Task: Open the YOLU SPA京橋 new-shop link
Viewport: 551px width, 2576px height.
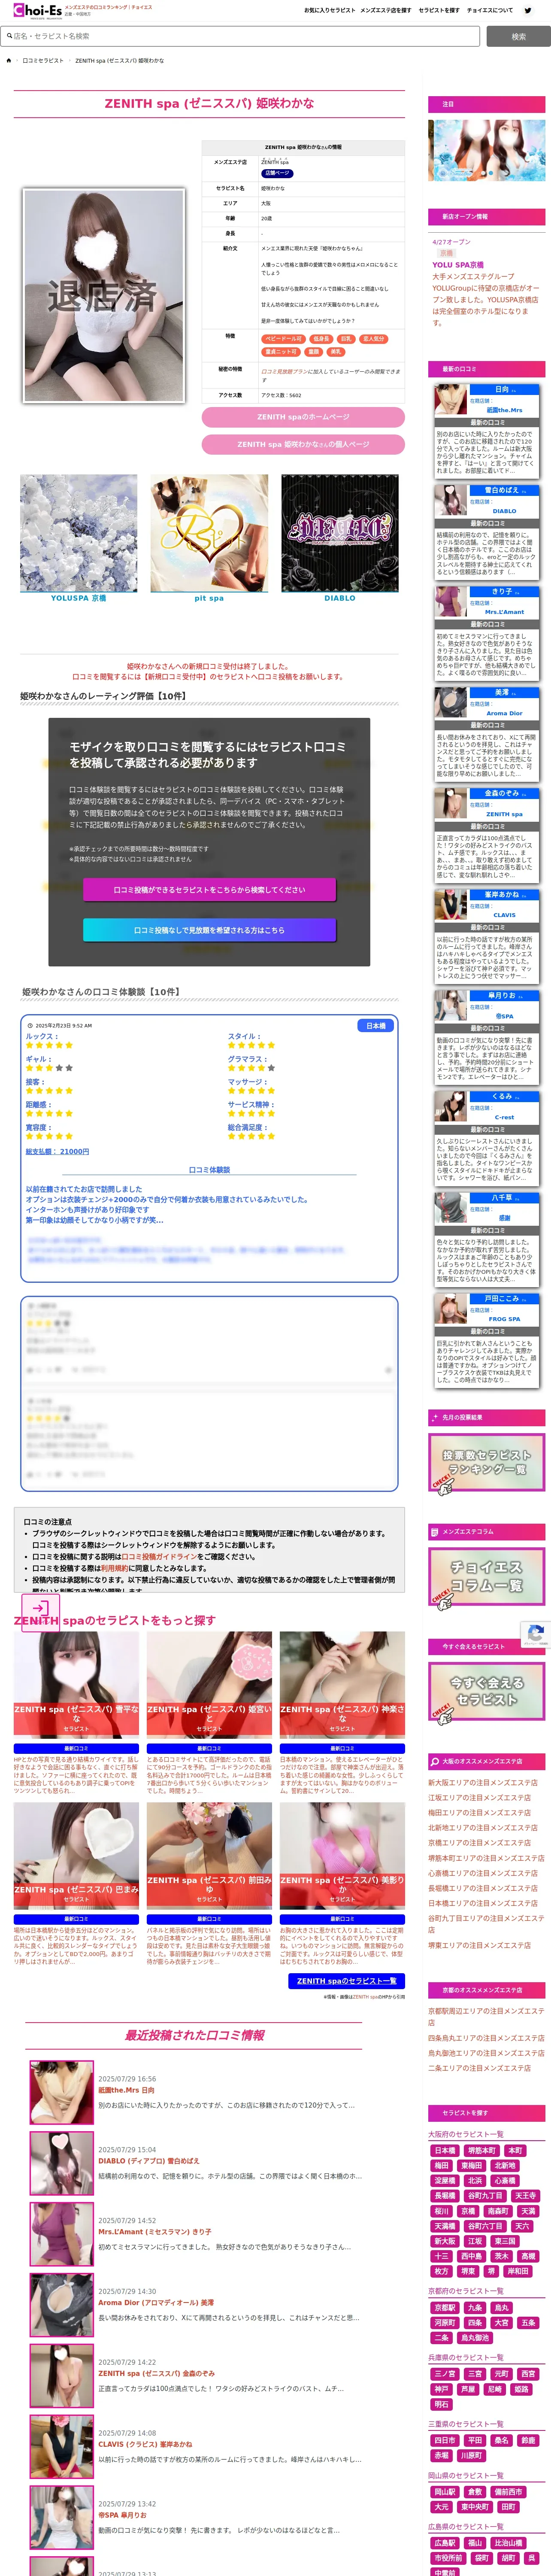Action: pyautogui.click(x=458, y=265)
